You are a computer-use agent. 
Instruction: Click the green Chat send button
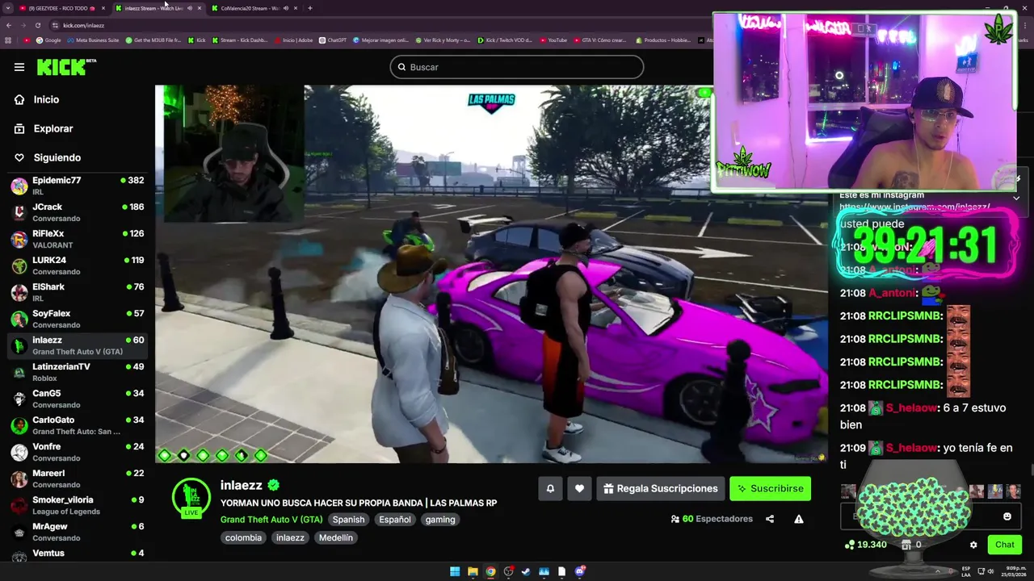click(x=1005, y=545)
